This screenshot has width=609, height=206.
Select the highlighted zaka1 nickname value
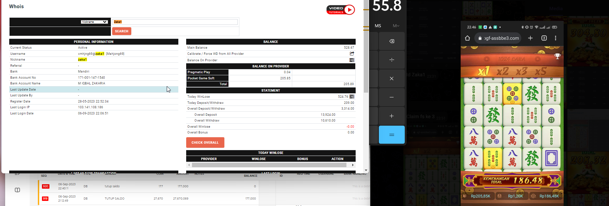click(83, 60)
